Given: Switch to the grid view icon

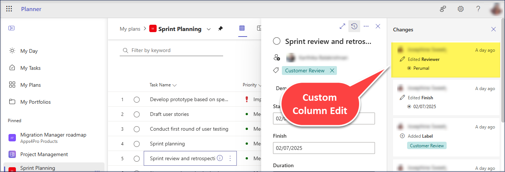Looking at the screenshot, I should coord(242,28).
